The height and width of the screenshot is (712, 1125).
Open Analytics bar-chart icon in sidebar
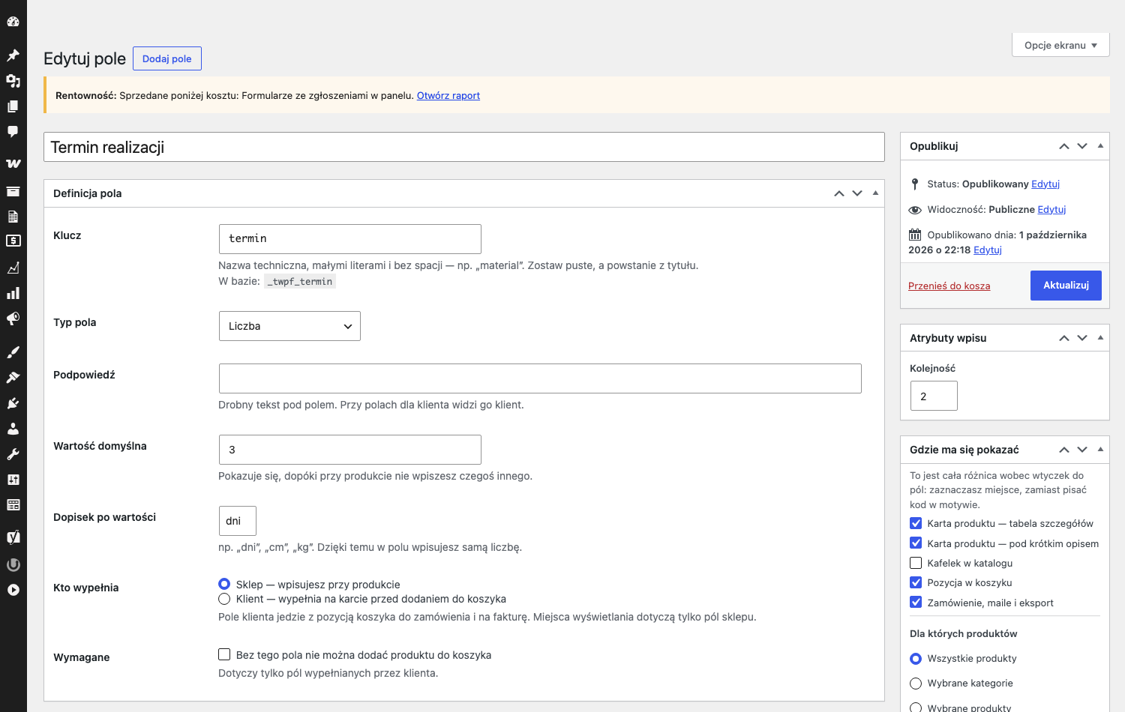(13, 293)
